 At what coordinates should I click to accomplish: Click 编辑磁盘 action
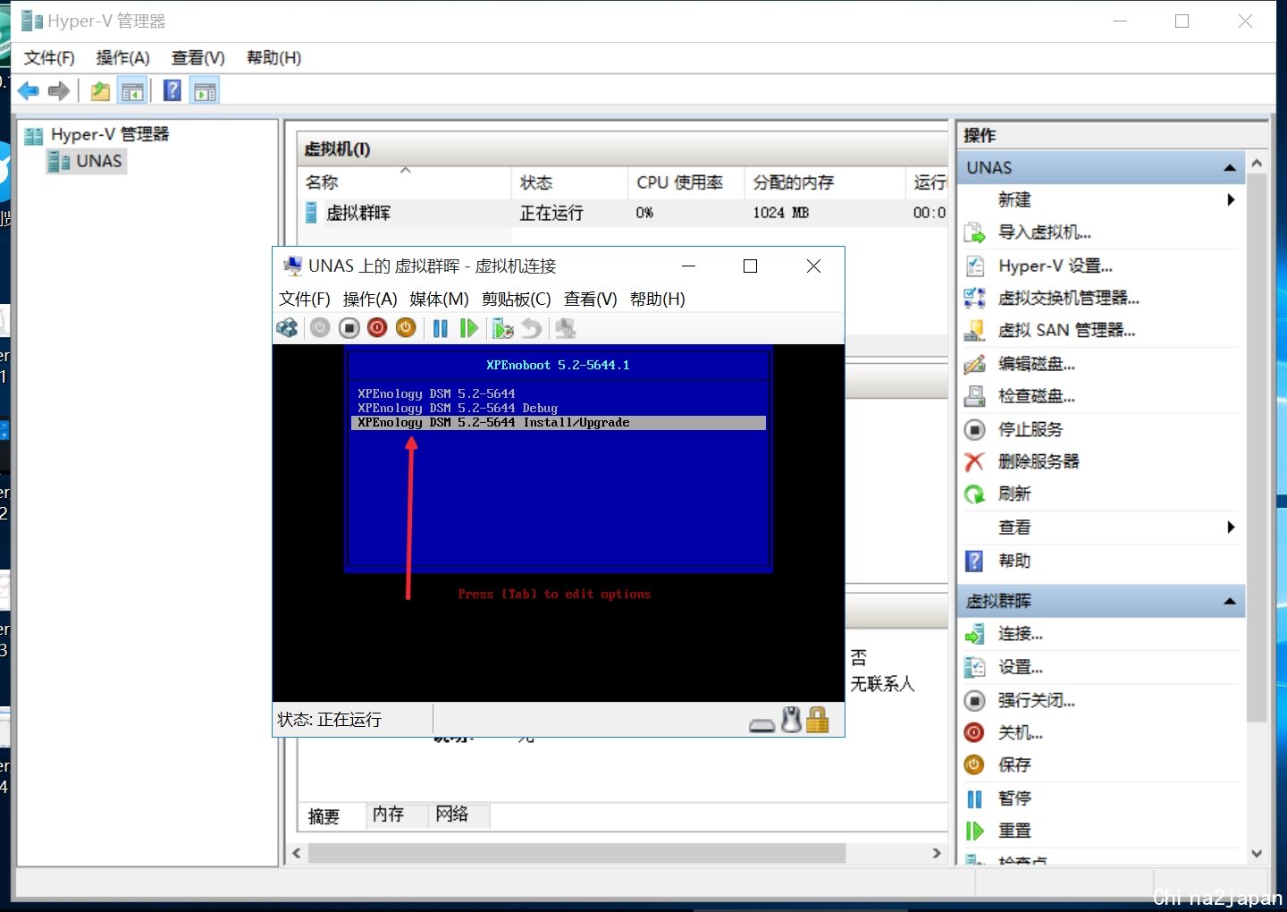pos(1037,364)
